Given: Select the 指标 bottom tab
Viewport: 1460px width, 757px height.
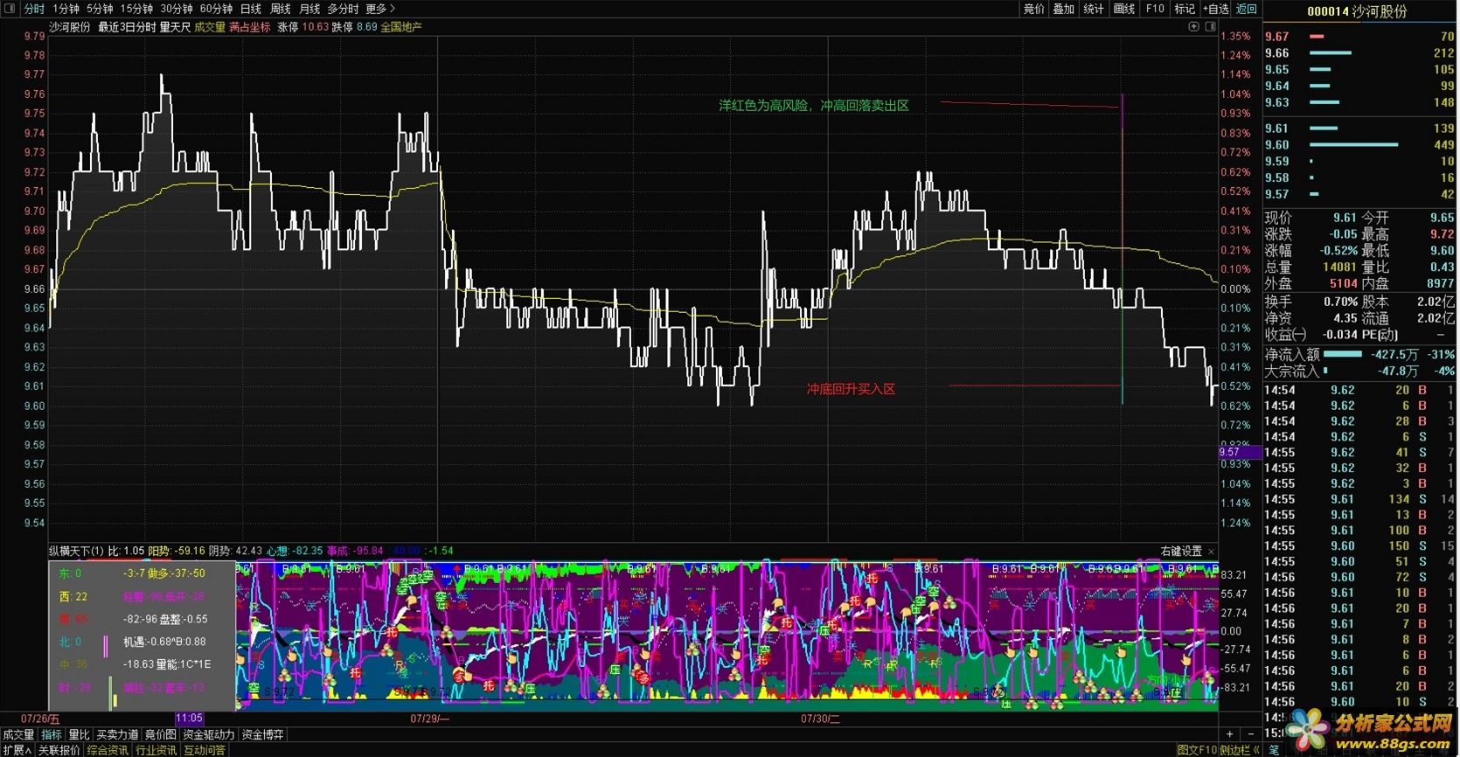Looking at the screenshot, I should pos(52,735).
